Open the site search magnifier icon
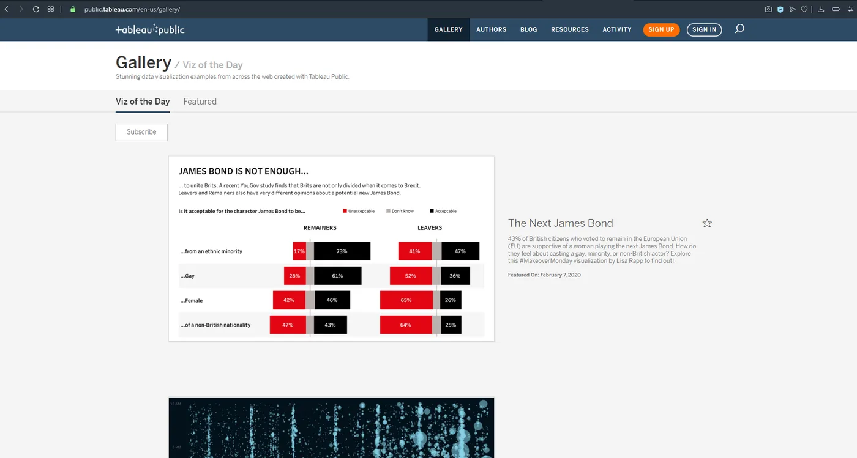 (x=739, y=29)
